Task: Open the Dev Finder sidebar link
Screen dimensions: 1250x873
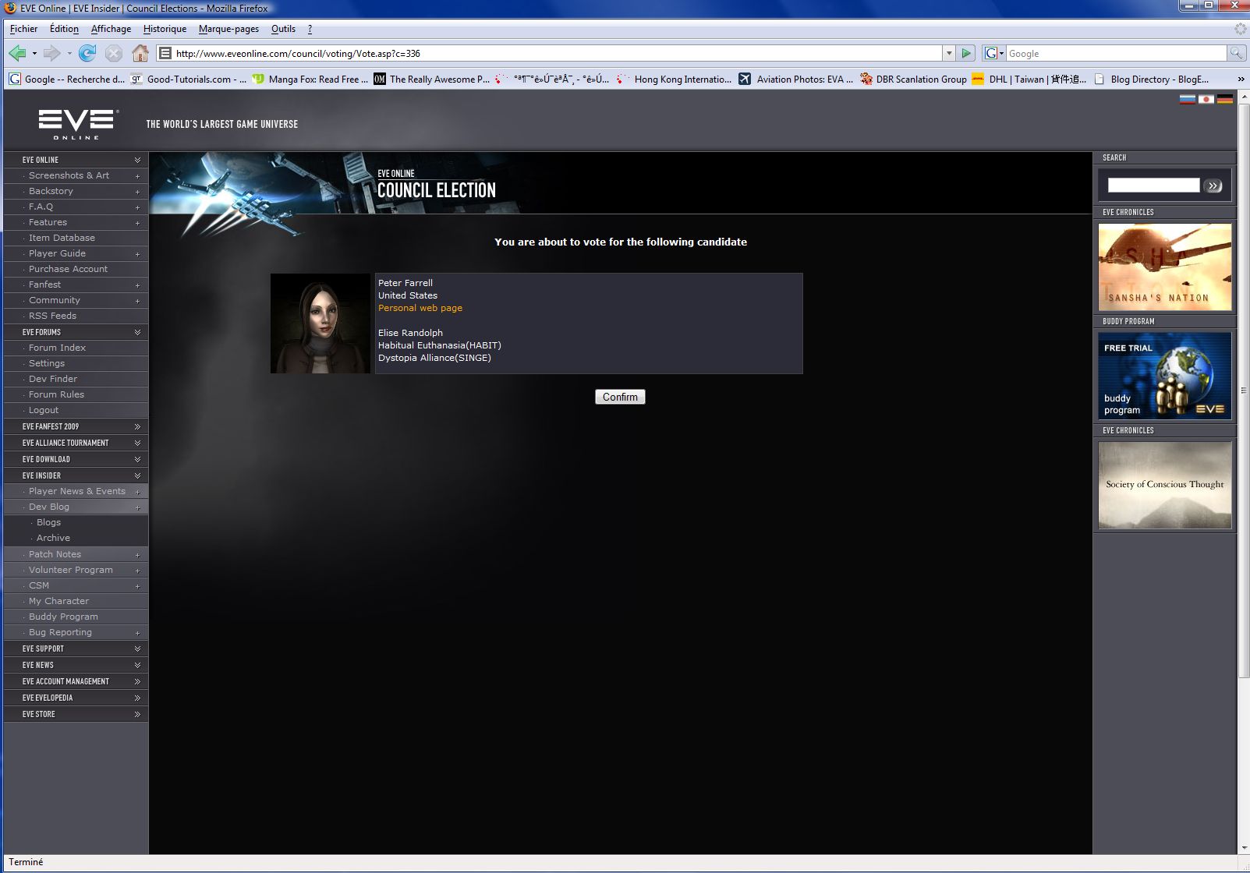Action: [x=53, y=379]
